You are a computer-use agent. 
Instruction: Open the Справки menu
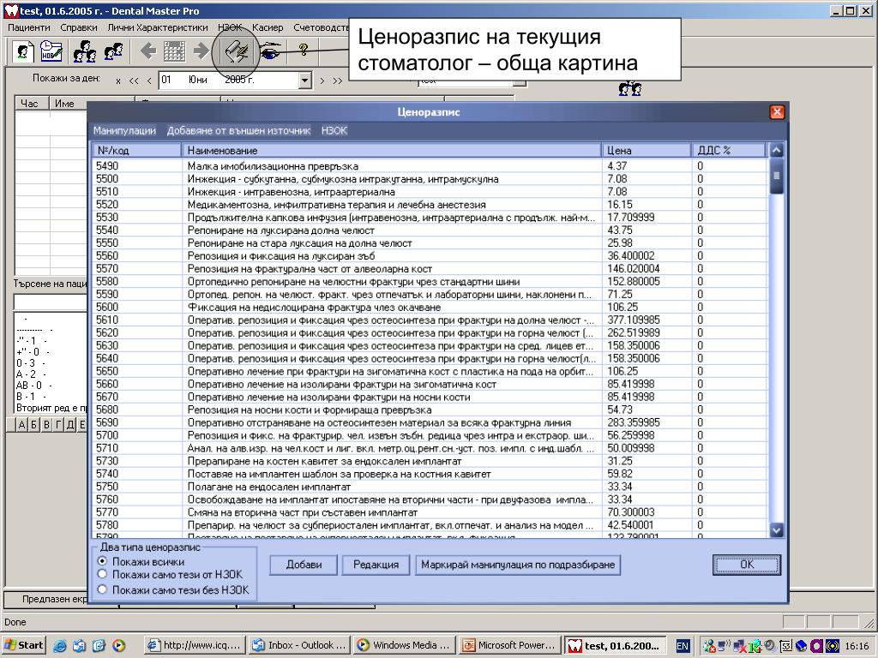point(78,27)
